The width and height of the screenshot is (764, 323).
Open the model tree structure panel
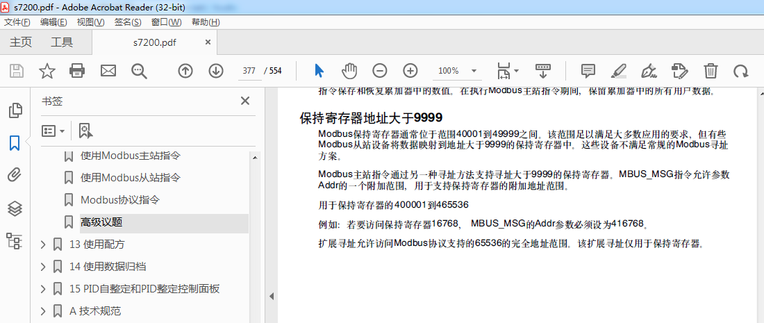click(x=14, y=241)
